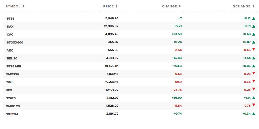Click the red down arrow in HEX row
The width and height of the screenshot is (259, 129).
pos(254,89)
